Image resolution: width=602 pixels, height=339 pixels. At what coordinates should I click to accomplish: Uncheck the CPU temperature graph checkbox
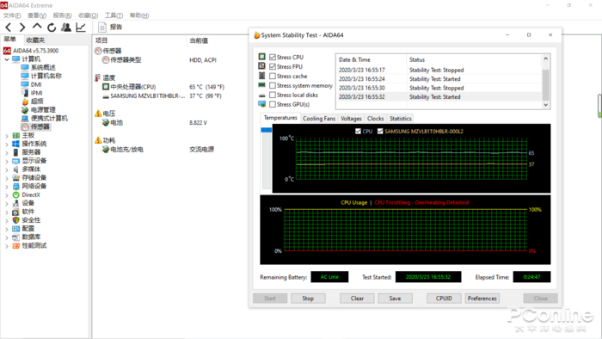[358, 132]
